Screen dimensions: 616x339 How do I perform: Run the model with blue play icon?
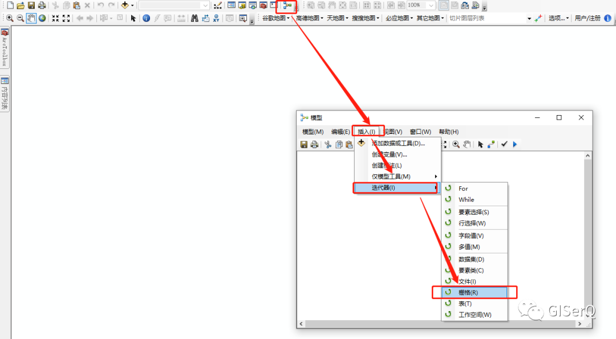click(515, 144)
